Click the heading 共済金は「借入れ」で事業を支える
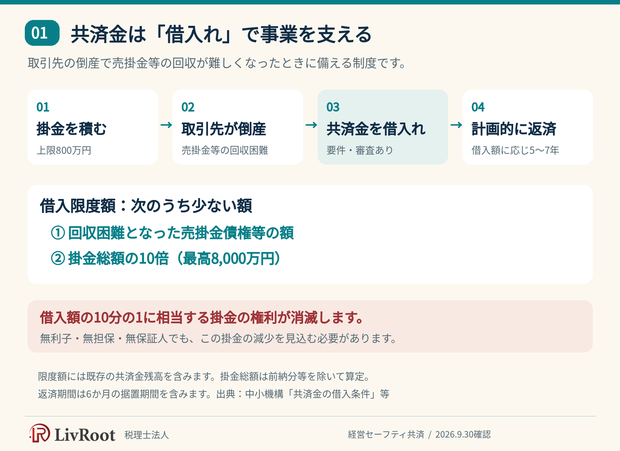620x451 pixels. [221, 34]
